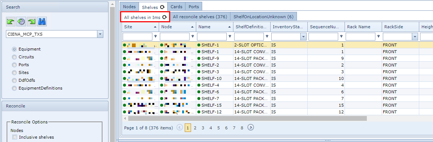Viewport: 433px width, 142px height.
Task: Select the Circuits radio button
Action: pos(14,57)
